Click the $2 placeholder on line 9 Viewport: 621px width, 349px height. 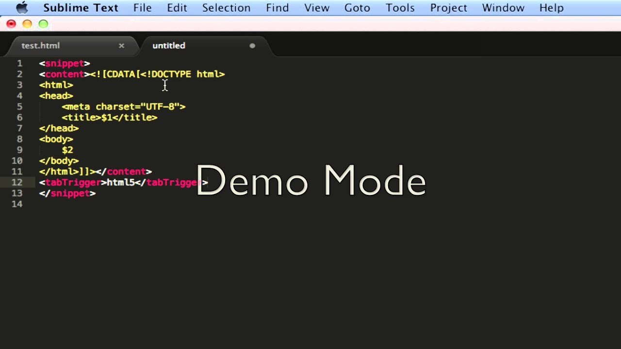pos(67,150)
